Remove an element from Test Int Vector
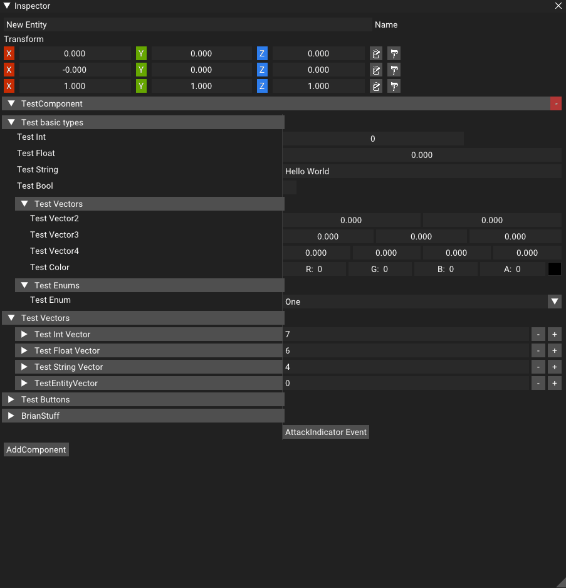Viewport: 566px width, 588px height. [x=538, y=334]
